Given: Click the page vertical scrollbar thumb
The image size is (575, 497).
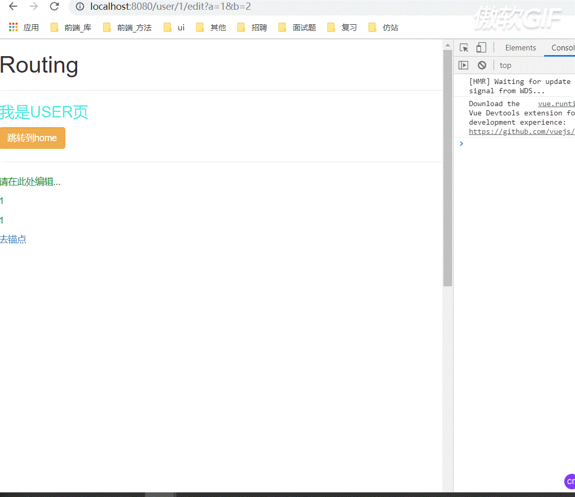Looking at the screenshot, I should (x=448, y=168).
